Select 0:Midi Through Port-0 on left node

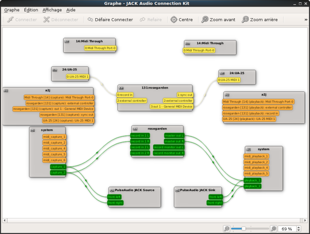(x=100, y=48)
